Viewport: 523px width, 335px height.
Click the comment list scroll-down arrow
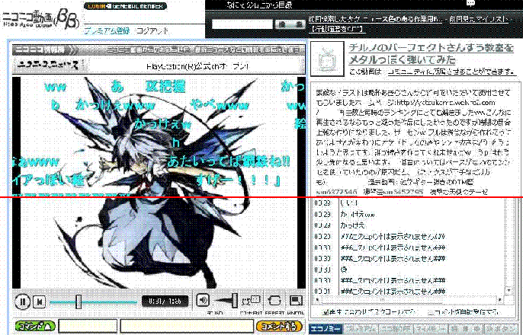click(509, 291)
